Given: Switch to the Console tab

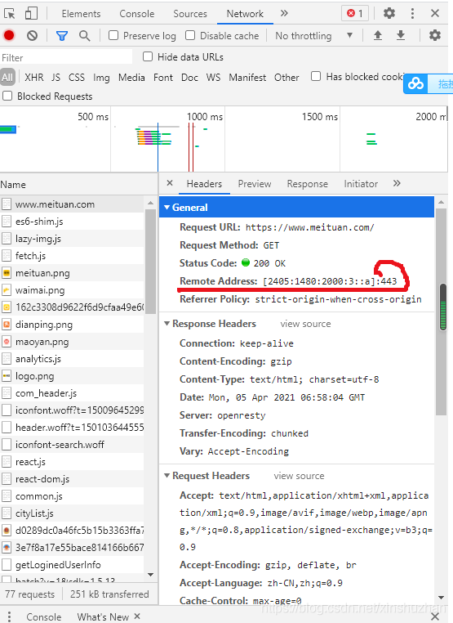Looking at the screenshot, I should [137, 14].
